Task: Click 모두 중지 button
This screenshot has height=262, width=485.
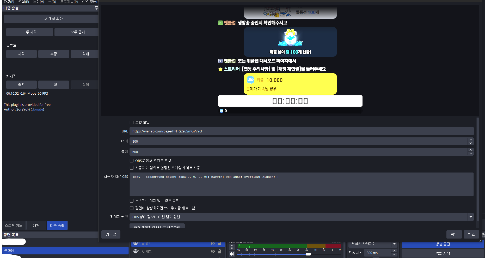Action: 76,32
